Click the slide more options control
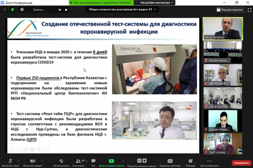The image size is (253, 168). click(x=46, y=150)
